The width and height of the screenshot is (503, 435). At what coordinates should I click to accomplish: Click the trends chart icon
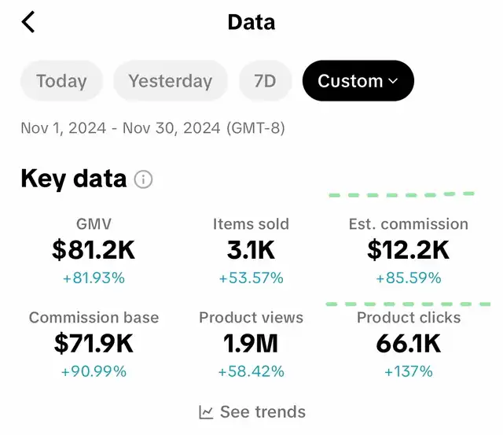206,412
